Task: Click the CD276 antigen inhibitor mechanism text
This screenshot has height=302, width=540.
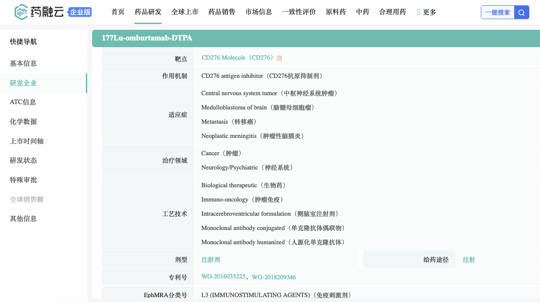Action: pos(262,76)
